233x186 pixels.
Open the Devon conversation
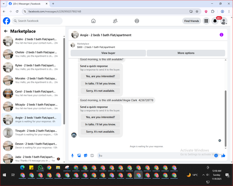pyautogui.click(x=32, y=146)
